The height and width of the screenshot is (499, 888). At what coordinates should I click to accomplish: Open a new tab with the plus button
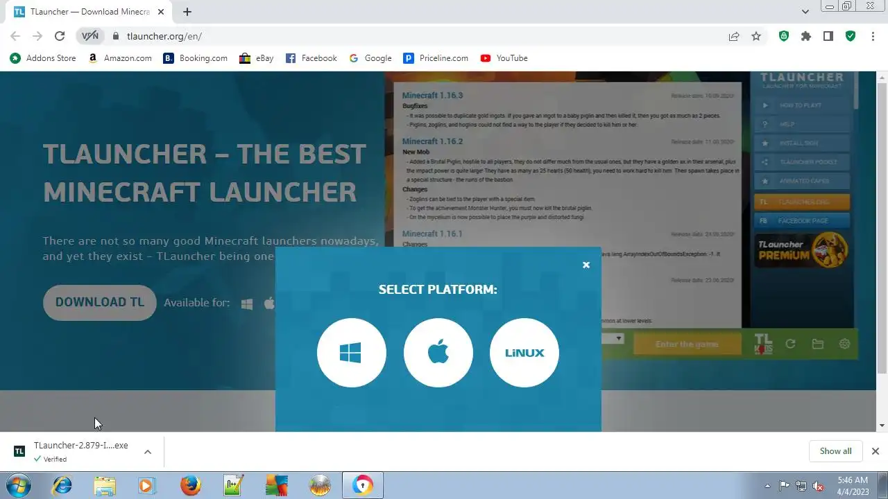187,12
